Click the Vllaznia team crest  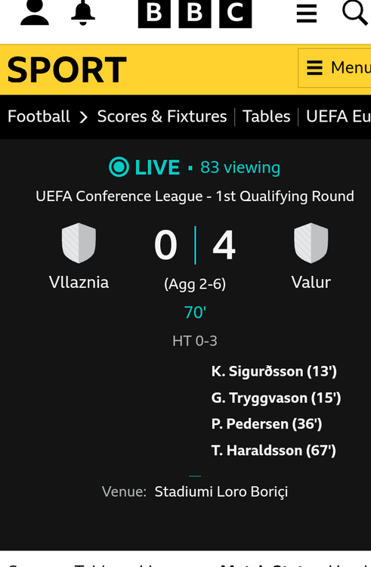click(x=79, y=243)
